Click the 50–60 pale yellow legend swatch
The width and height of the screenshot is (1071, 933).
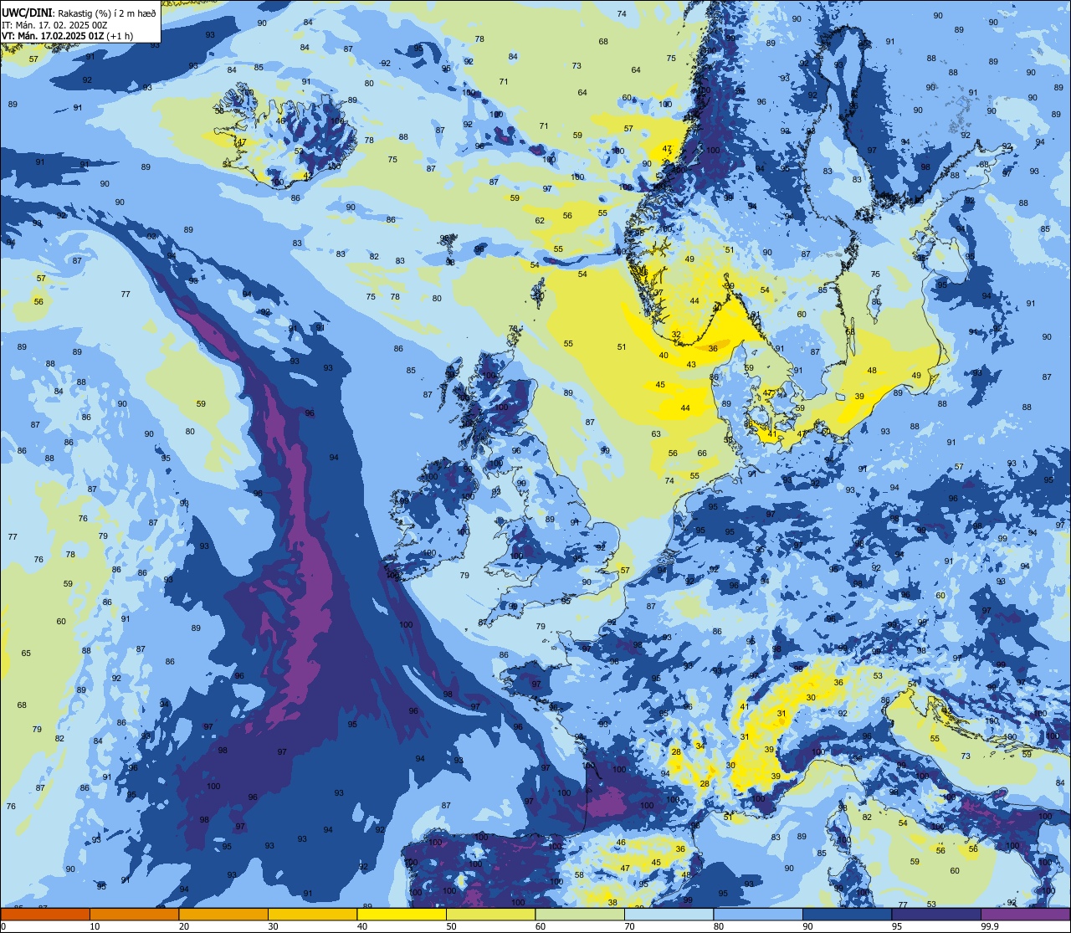click(x=490, y=914)
